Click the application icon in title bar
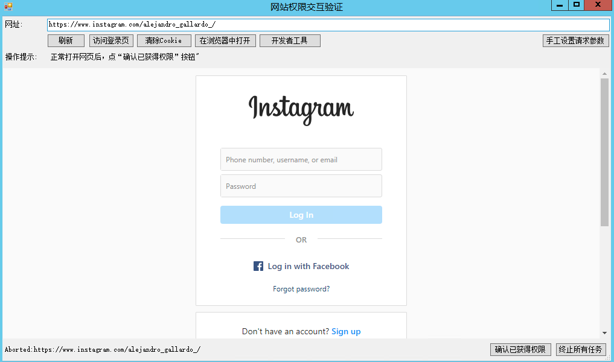 click(x=8, y=6)
